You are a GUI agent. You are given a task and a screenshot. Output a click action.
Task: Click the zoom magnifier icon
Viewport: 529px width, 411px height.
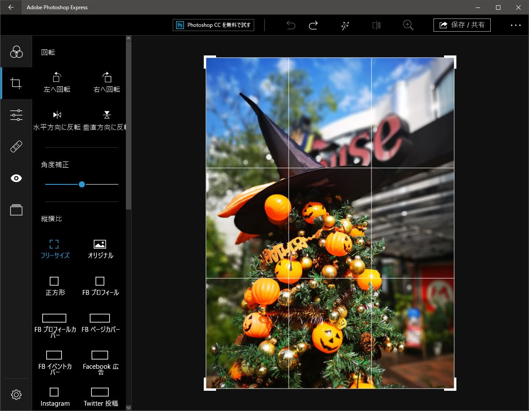point(408,25)
